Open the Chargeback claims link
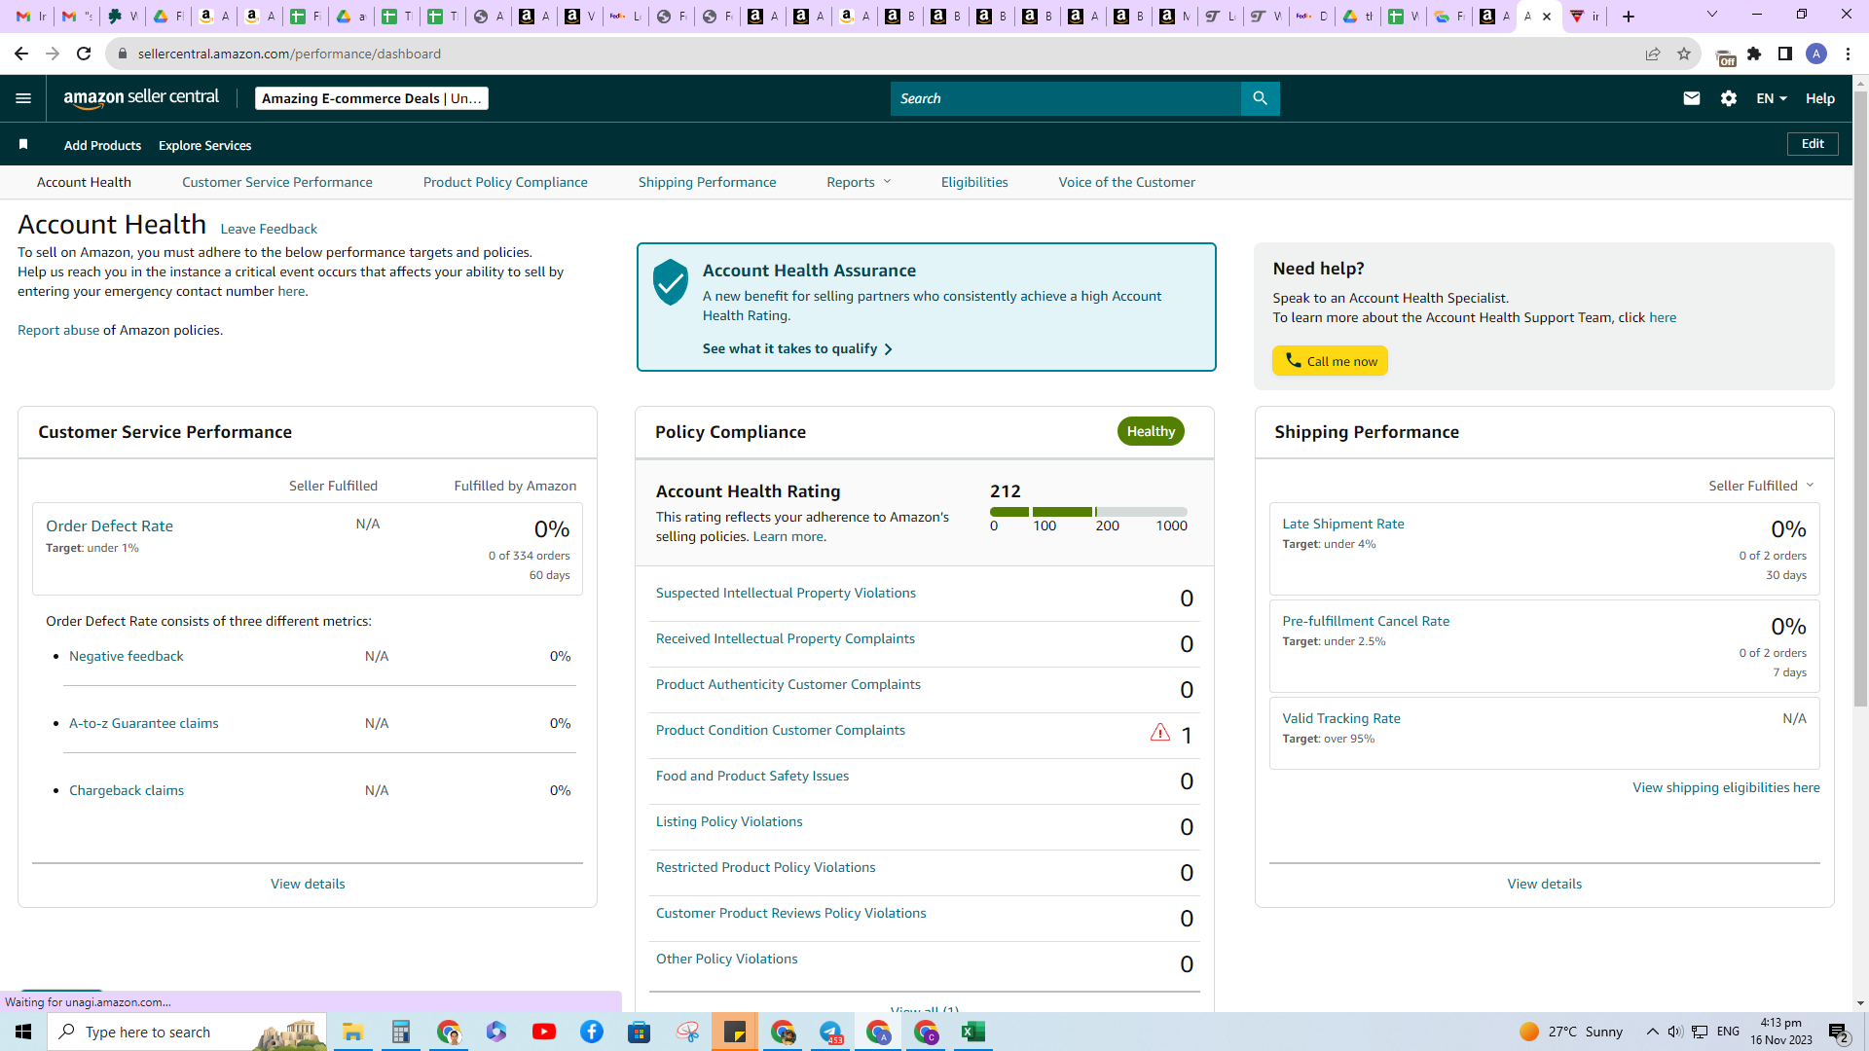This screenshot has width=1869, height=1051. point(127,790)
